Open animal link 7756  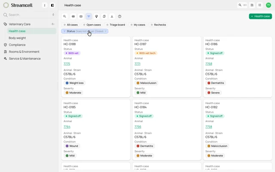pos(137,127)
